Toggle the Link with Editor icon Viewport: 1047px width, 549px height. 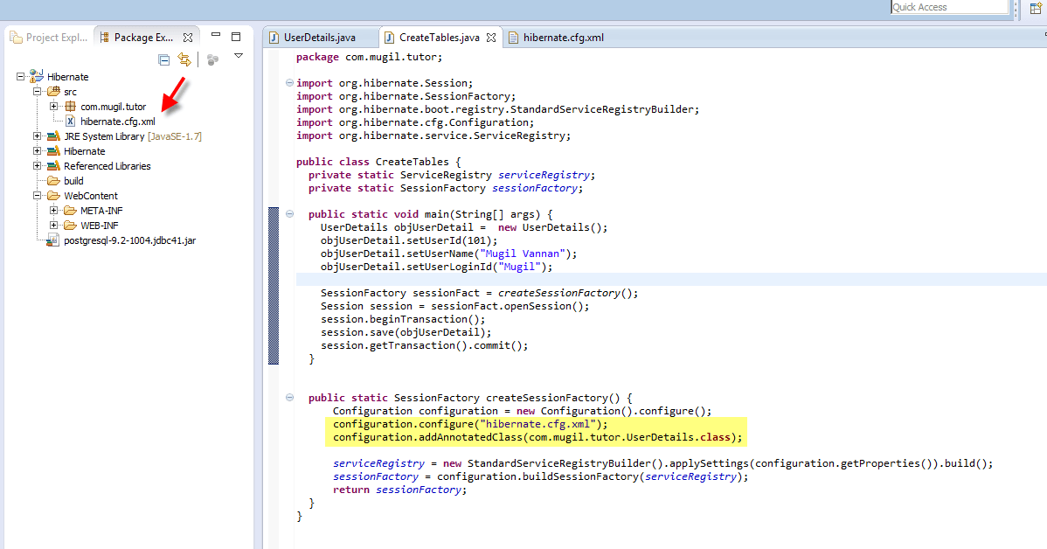184,59
